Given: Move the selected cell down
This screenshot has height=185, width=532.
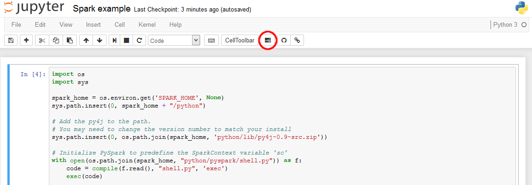Looking at the screenshot, I should coord(99,41).
